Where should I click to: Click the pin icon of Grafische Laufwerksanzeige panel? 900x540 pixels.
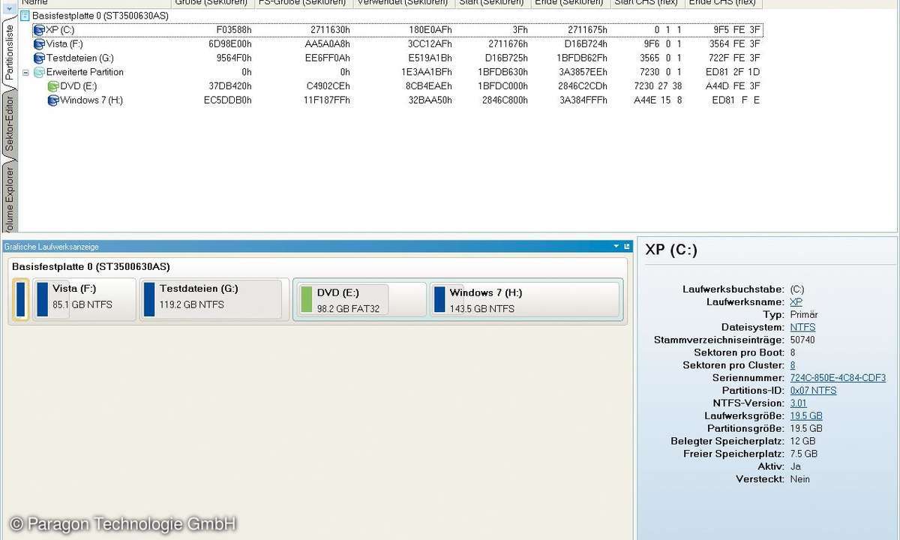coord(627,246)
